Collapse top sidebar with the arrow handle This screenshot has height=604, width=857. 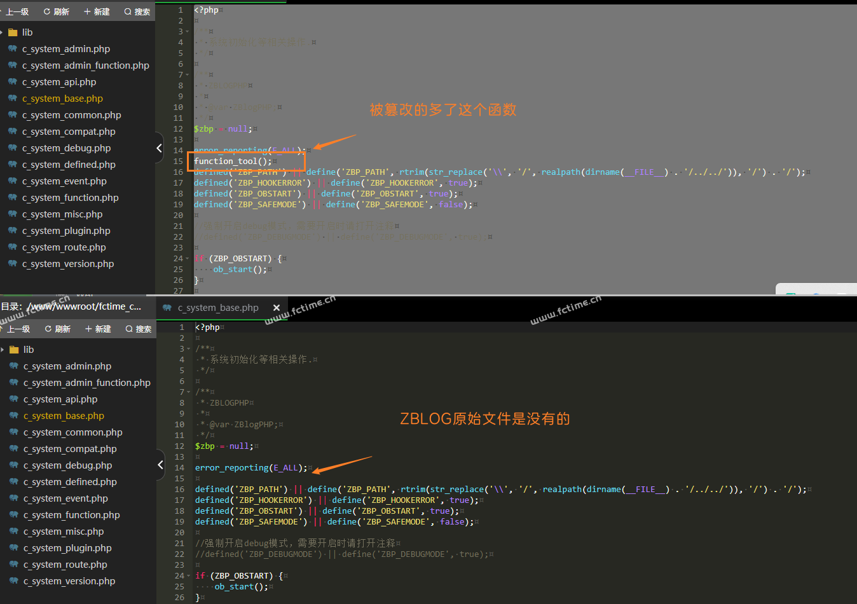coord(159,148)
